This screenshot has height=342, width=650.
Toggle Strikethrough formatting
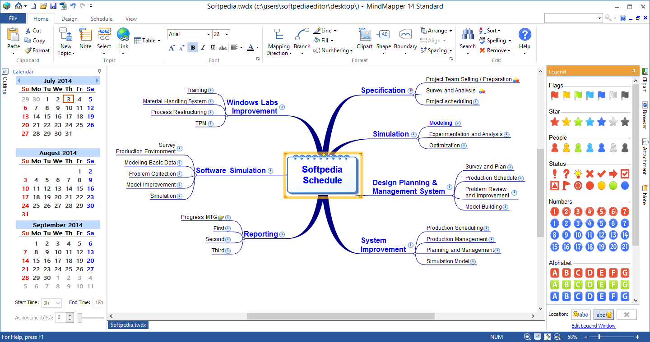pos(223,47)
